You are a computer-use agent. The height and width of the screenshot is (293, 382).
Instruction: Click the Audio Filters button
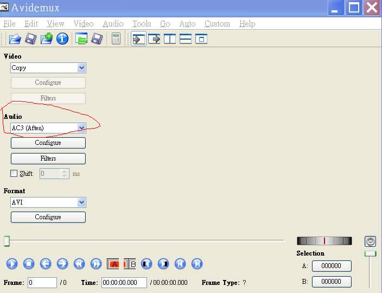pyautogui.click(x=48, y=158)
